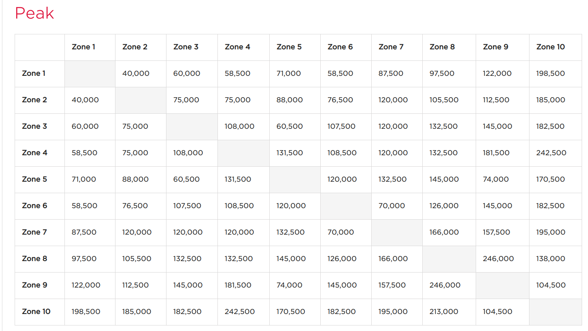This screenshot has width=588, height=331.
Task: Select the Zone 10 row header
Action: click(36, 312)
